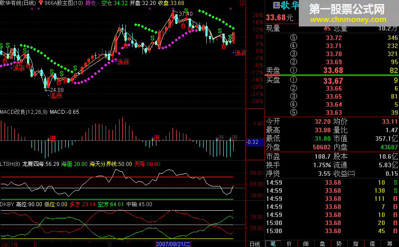Screen dimensions: 399x247
Task: Open the 值 tab
Action: [x=372, y=244]
